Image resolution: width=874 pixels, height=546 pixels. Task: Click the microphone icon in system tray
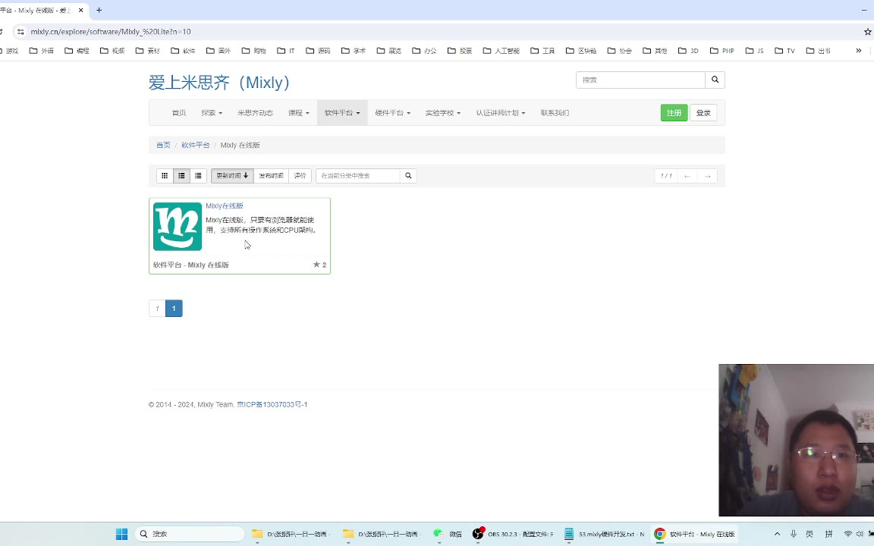coord(793,534)
